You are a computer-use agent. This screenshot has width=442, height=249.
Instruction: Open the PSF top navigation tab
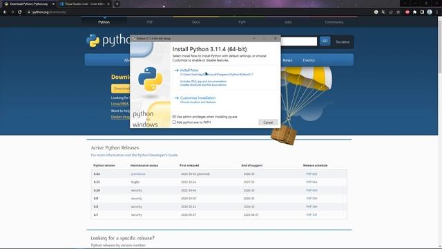[x=150, y=22]
